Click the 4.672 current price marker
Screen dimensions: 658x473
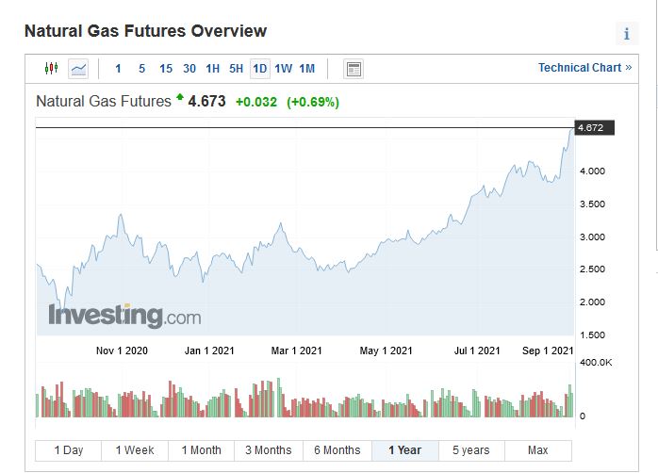591,128
